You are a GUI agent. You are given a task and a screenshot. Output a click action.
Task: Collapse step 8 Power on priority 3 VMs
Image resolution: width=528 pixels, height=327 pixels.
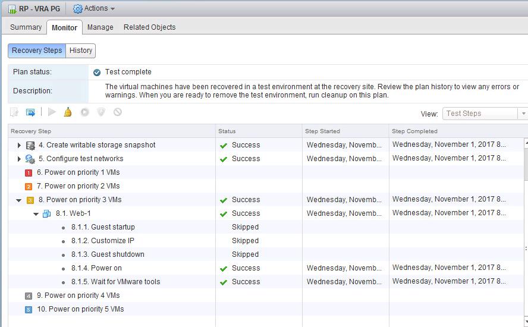click(19, 200)
